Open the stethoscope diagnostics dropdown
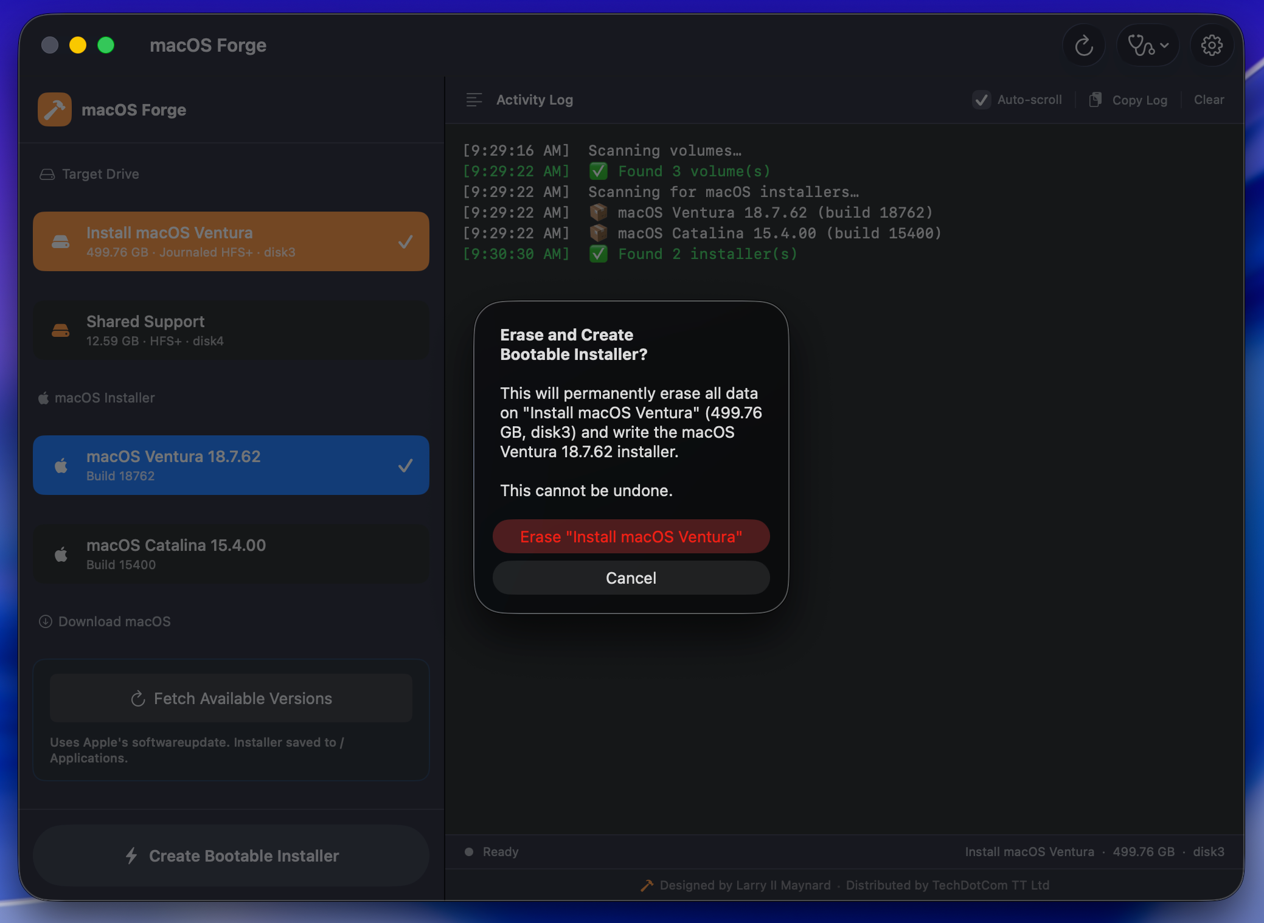 (x=1148, y=46)
